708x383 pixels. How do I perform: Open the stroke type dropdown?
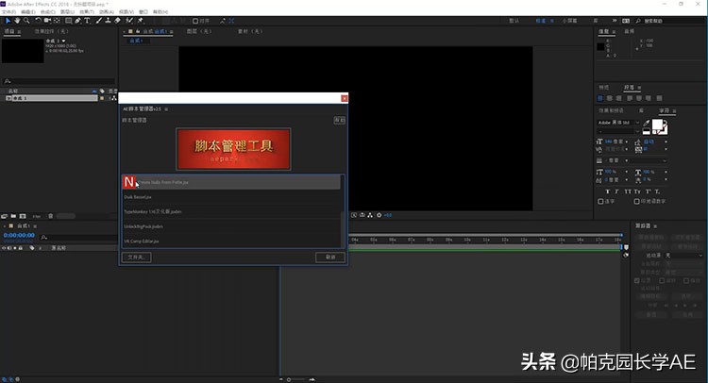pos(649,160)
